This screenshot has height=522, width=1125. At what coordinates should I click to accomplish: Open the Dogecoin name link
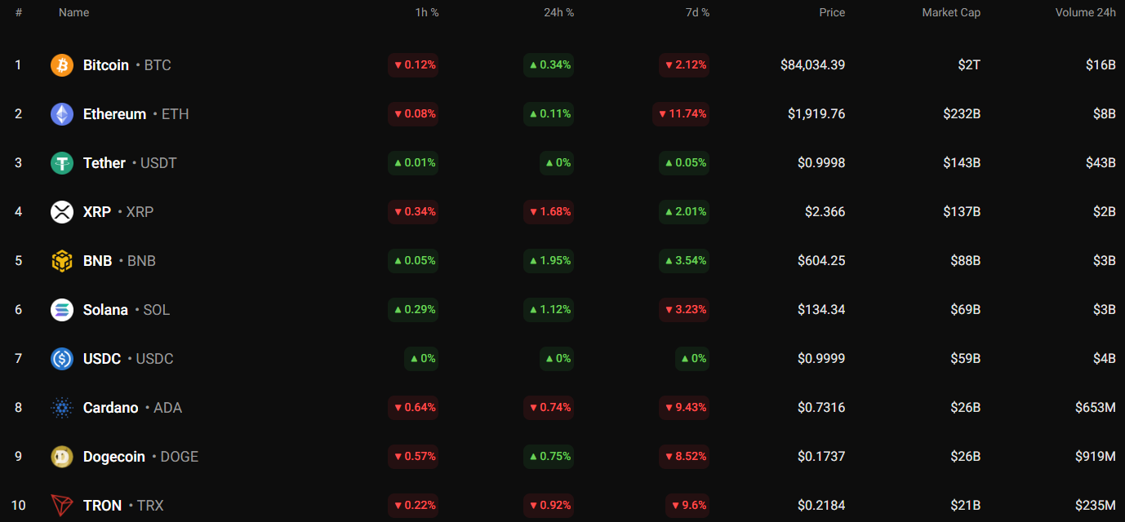tap(114, 457)
